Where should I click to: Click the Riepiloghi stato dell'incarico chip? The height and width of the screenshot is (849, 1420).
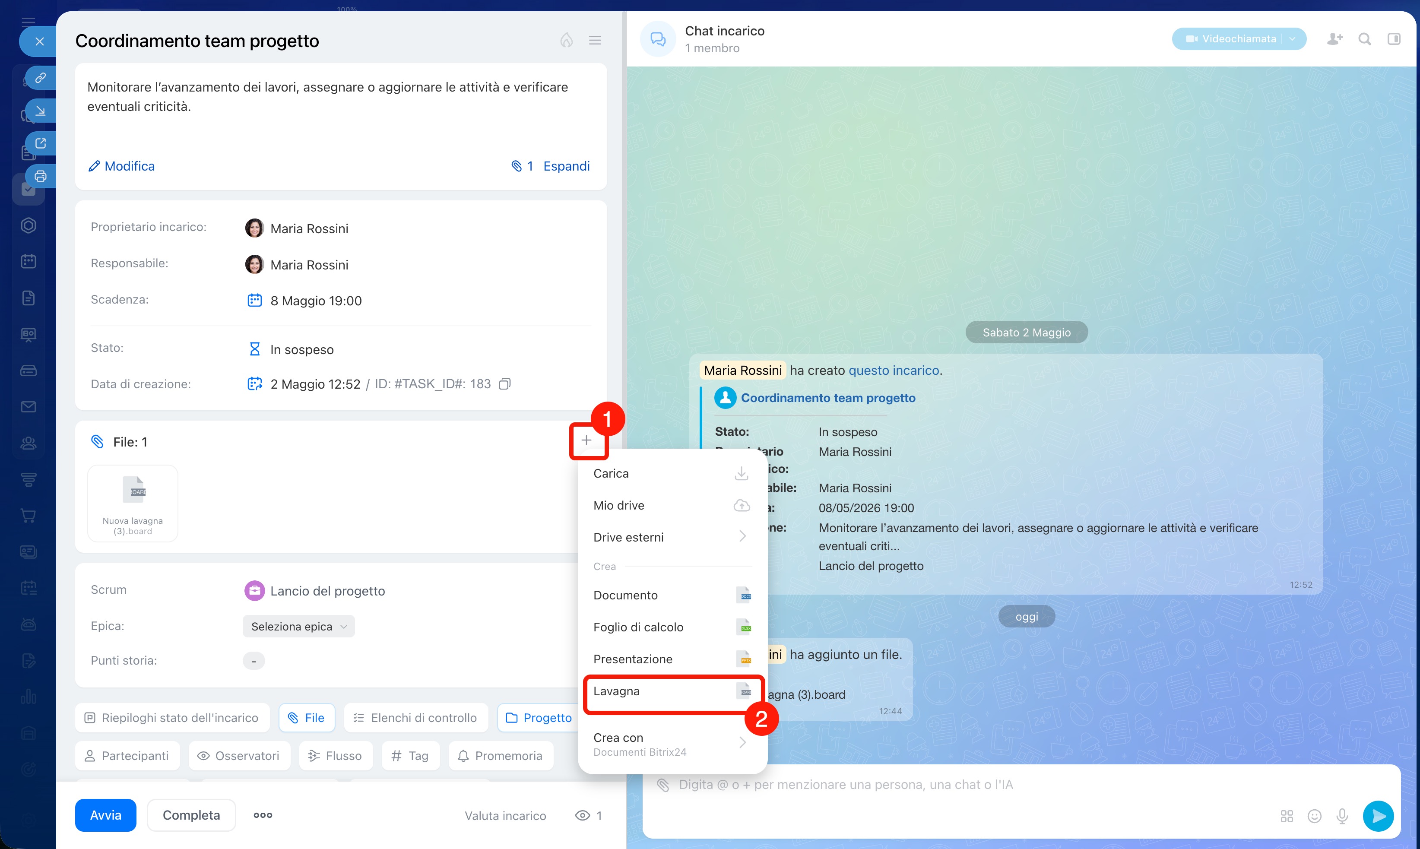[172, 718]
